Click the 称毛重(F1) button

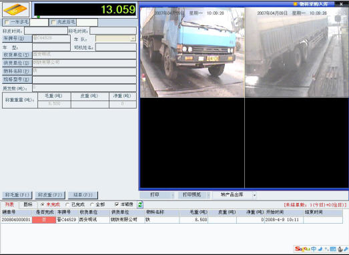17,195
